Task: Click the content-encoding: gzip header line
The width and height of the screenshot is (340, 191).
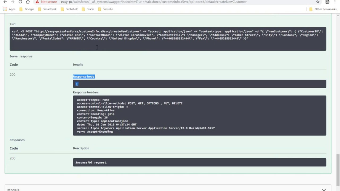Action: pos(96,114)
